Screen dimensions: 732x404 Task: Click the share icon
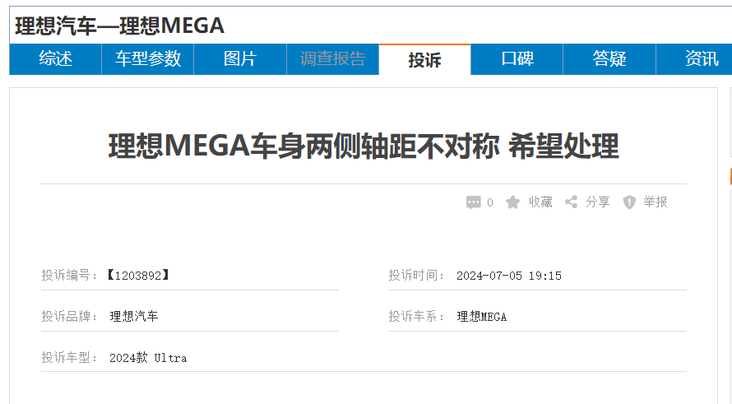click(x=571, y=202)
